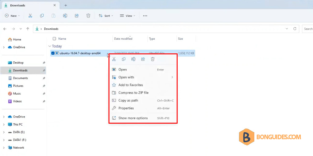The height and width of the screenshot is (156, 313).
Task: Click the Delete trash icon in the top toolbar
Action: pyautogui.click(x=88, y=16)
